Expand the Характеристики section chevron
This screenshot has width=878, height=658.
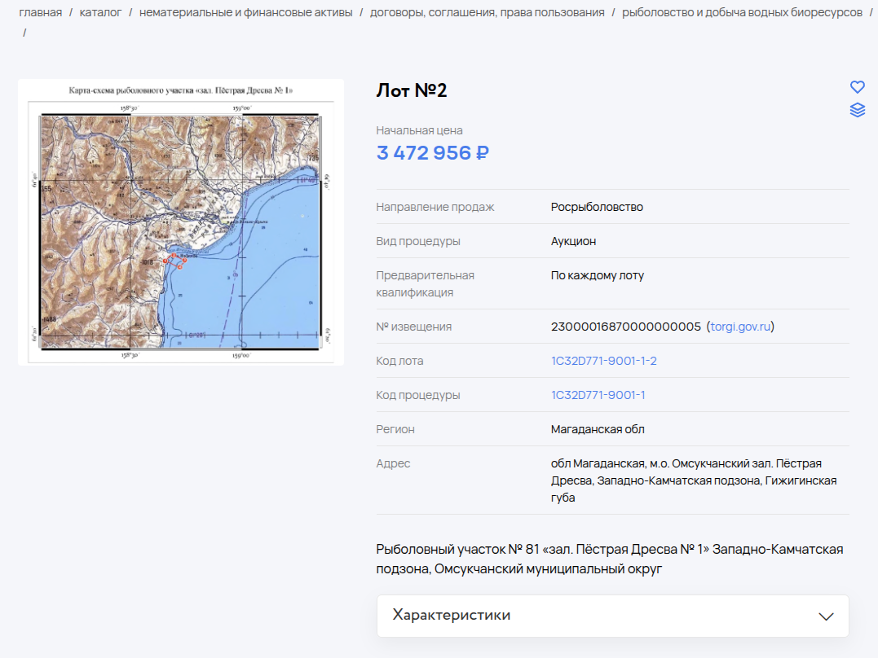[x=826, y=616]
